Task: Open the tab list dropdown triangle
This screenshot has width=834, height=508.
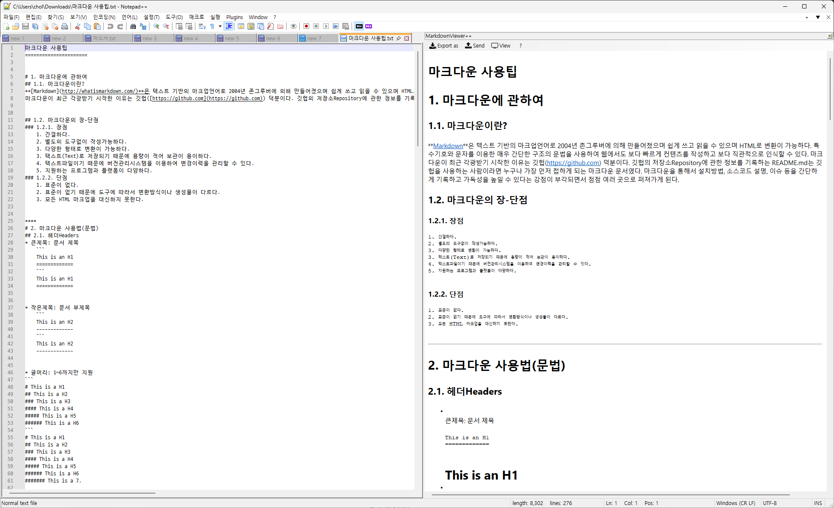Action: 818,17
